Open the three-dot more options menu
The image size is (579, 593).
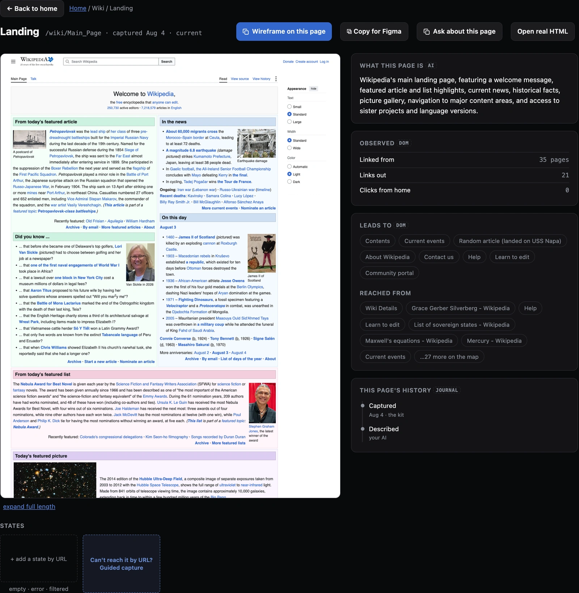[276, 79]
